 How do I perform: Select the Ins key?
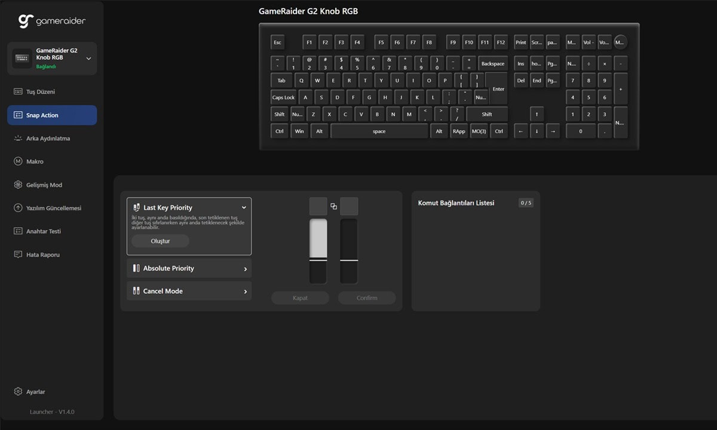521,63
